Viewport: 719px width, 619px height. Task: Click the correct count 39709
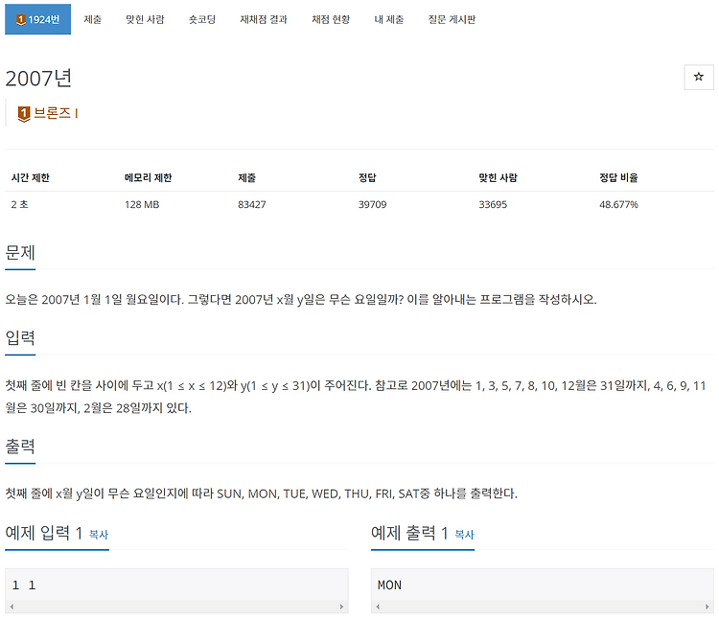(372, 204)
